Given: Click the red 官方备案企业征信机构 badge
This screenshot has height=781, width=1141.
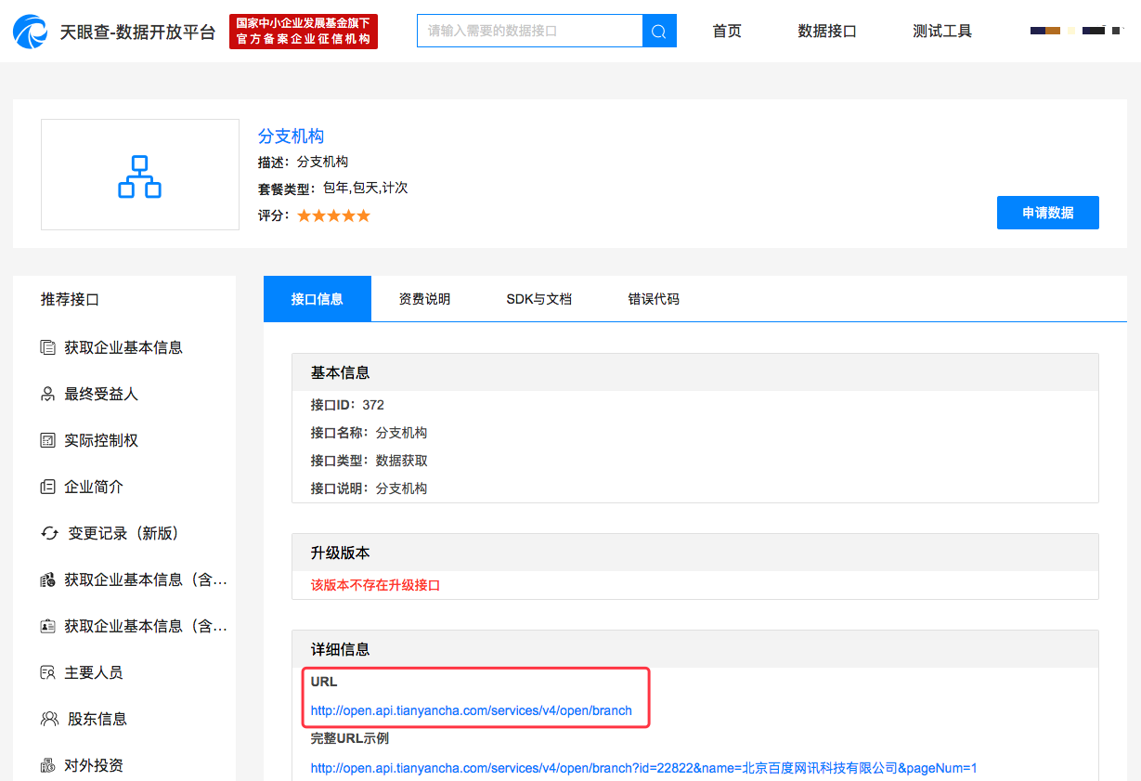Looking at the screenshot, I should coord(304,32).
